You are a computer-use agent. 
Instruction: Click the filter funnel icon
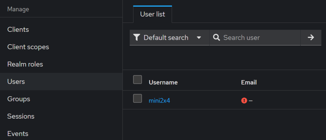pos(137,38)
